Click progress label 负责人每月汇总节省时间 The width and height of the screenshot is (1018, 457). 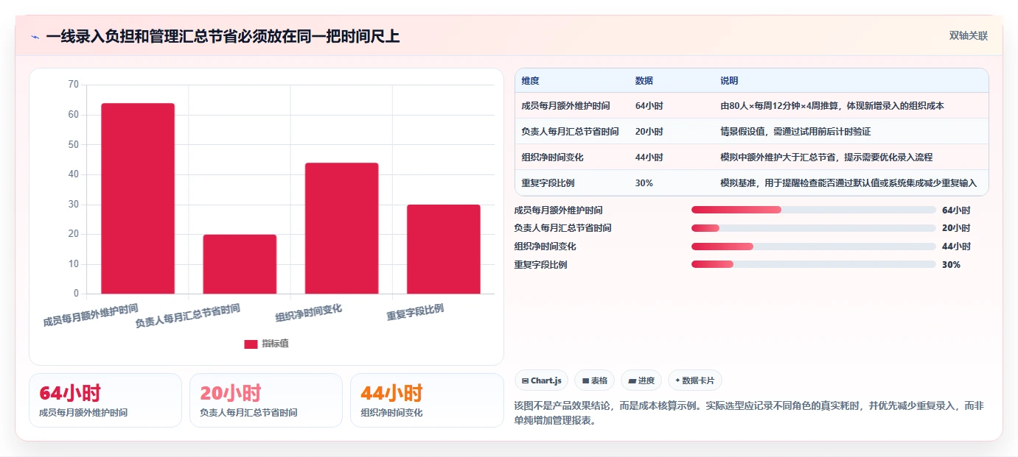(x=562, y=228)
